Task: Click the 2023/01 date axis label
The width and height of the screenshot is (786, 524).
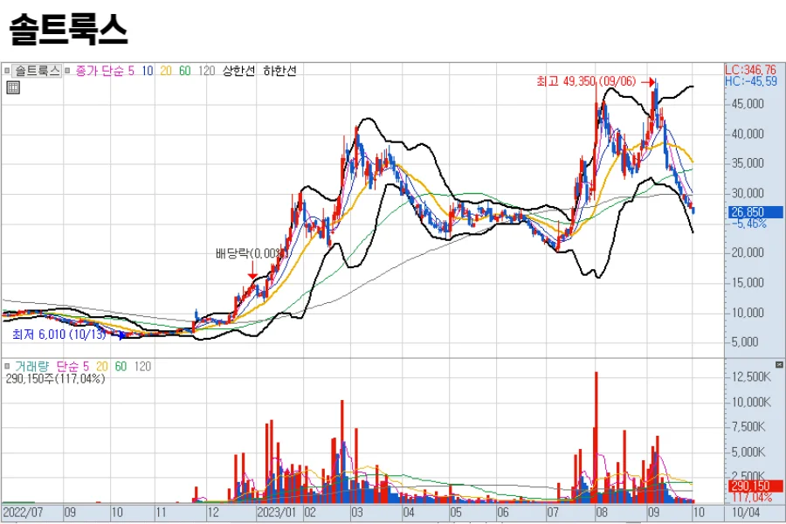Action: pyautogui.click(x=277, y=513)
